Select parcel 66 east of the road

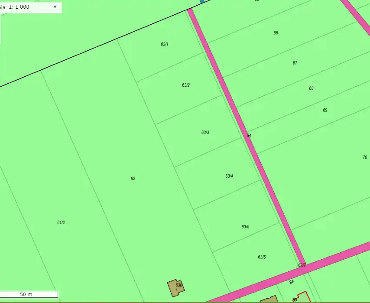(x=276, y=33)
